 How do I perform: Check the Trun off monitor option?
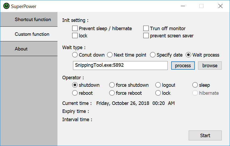(146, 28)
